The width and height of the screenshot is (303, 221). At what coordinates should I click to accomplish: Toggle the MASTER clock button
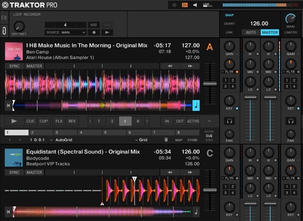point(270,32)
